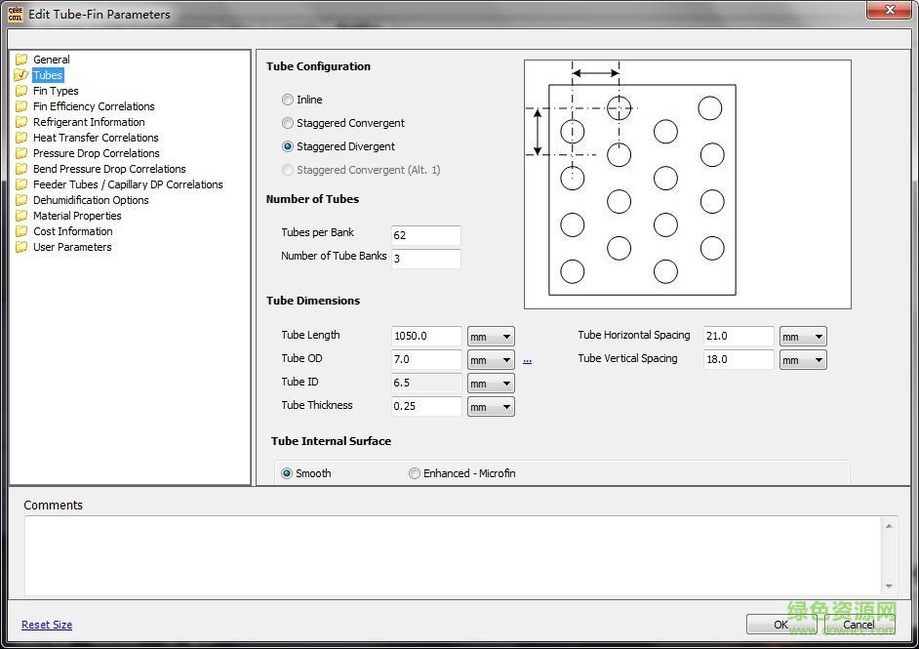Open Tube Horizontal Spacing unit dropdown

pyautogui.click(x=803, y=337)
